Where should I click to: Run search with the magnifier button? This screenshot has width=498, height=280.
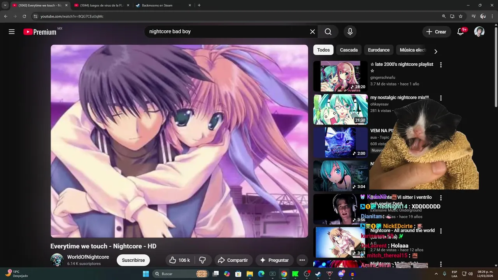pos(328,32)
